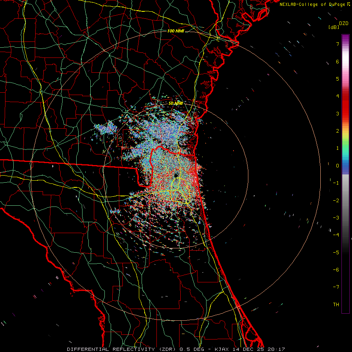Pick the -1 value on the ZDR scale
The image size is (352, 352).
coord(336,183)
